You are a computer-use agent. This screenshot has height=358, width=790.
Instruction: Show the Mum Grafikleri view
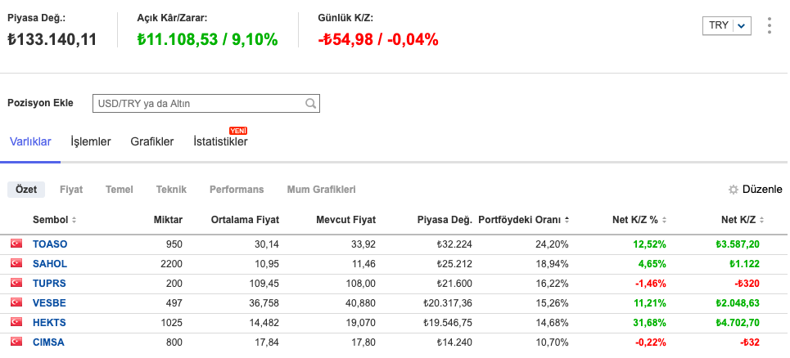[321, 190]
